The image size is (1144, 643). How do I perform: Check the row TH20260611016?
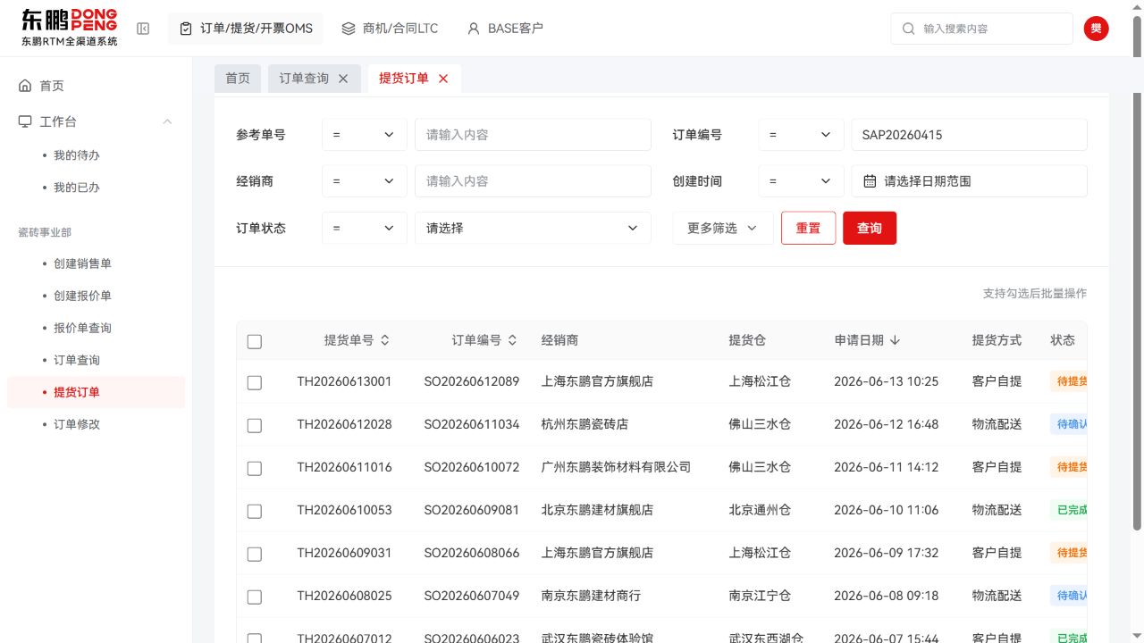pyautogui.click(x=255, y=468)
